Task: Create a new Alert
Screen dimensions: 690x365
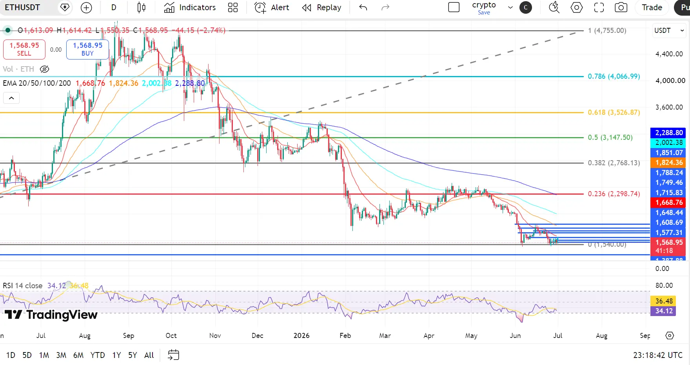Action: click(272, 7)
